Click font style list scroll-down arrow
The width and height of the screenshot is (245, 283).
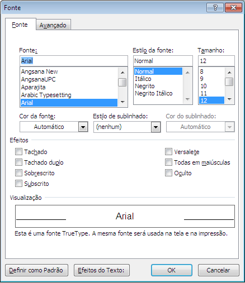(x=187, y=99)
